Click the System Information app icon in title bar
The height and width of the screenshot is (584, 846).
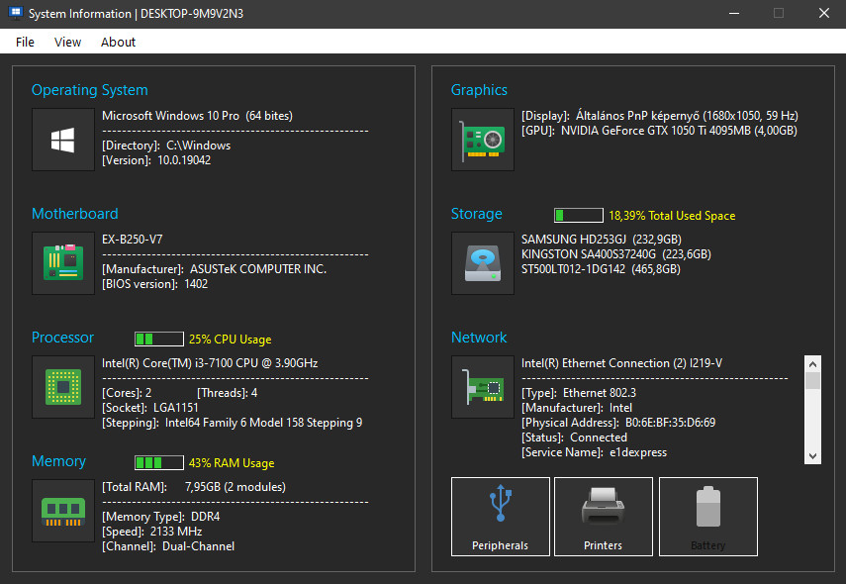(x=16, y=13)
